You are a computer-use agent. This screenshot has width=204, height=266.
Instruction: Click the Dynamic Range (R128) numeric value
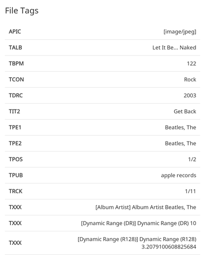pos(169,247)
